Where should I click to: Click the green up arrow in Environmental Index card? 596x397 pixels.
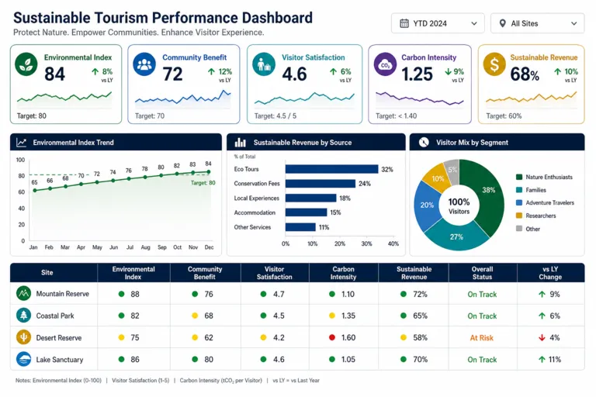[x=95, y=71]
